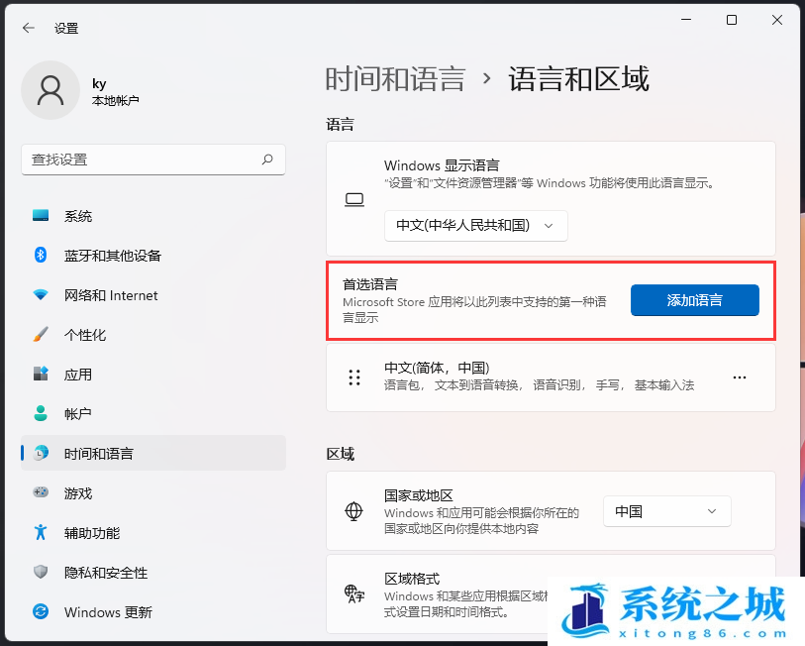Select the 中文(简体，中国) language entry

(x=551, y=377)
